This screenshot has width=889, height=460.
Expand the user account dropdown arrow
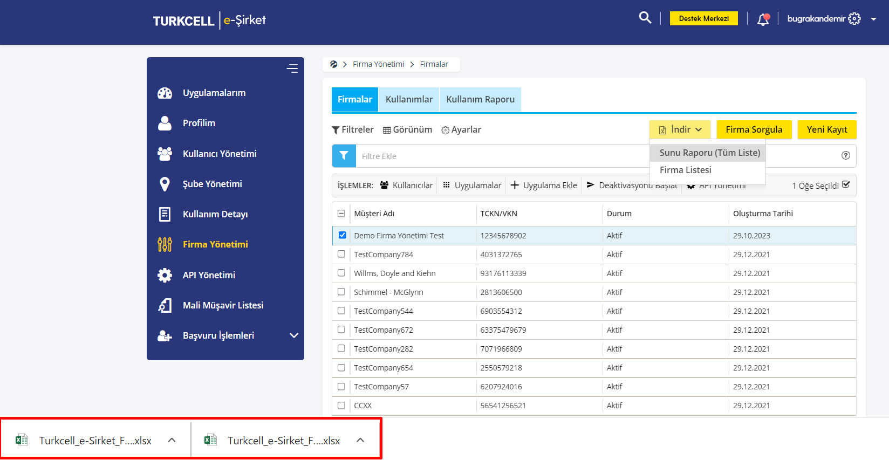(873, 19)
